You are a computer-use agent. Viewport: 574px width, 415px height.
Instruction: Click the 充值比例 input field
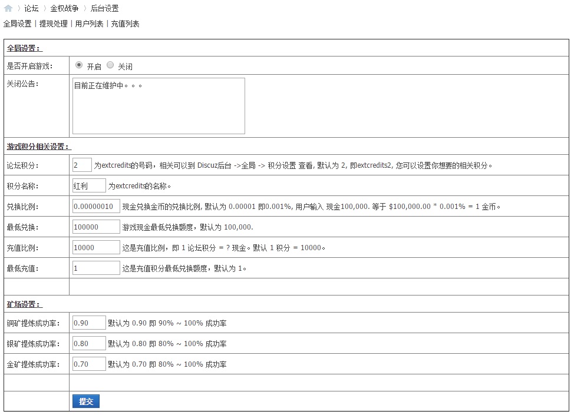96,248
